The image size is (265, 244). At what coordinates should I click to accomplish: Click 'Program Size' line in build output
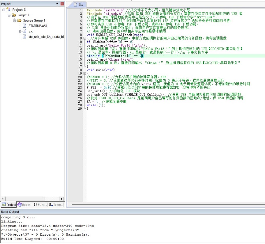47,226
